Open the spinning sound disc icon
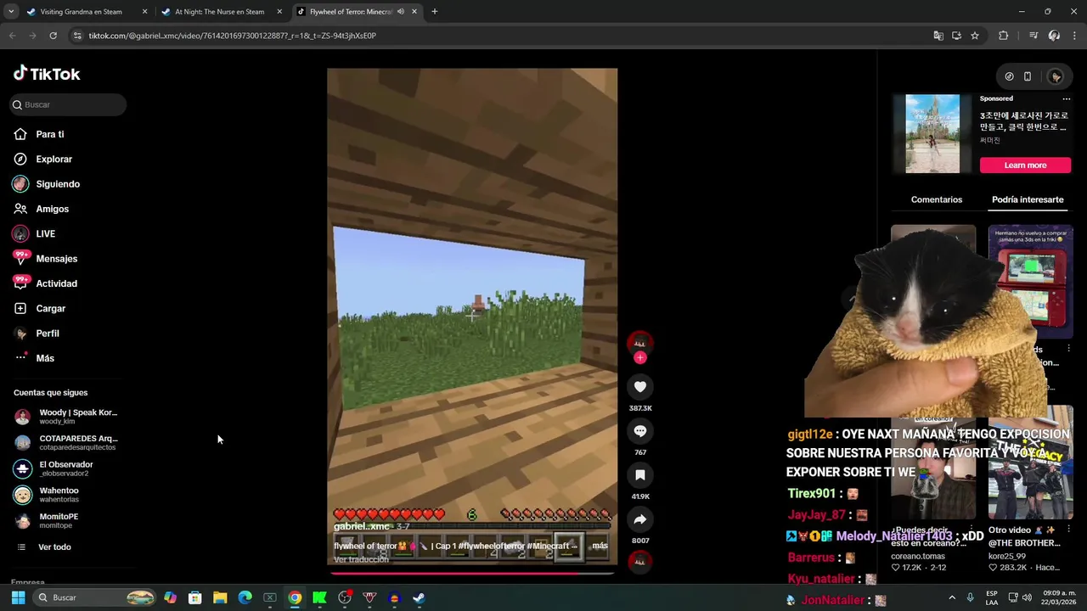Viewport: 1087px width, 611px height. (640, 561)
